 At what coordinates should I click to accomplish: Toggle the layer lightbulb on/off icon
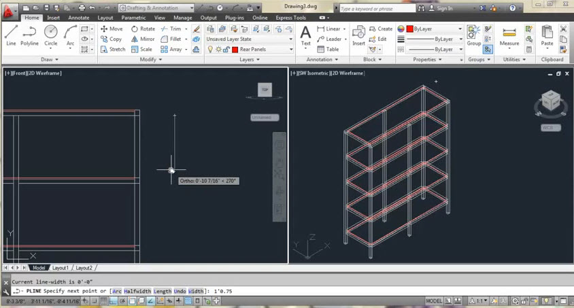(210, 50)
